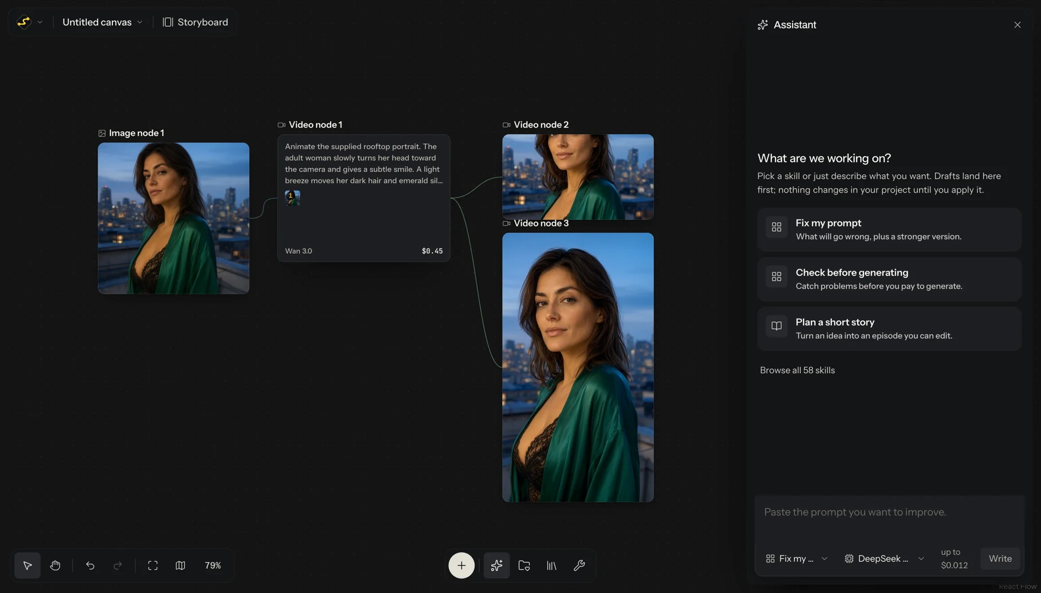Image resolution: width=1041 pixels, height=593 pixels.
Task: Open the Fix my skill selector dropdown
Action: (x=796, y=559)
